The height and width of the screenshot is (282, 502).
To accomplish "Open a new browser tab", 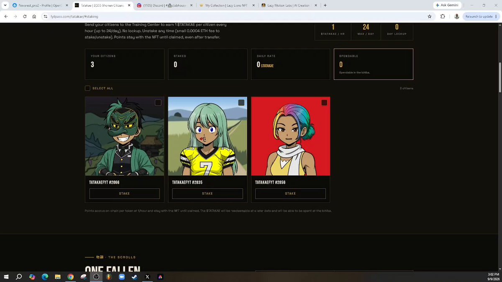I will coord(325,5).
